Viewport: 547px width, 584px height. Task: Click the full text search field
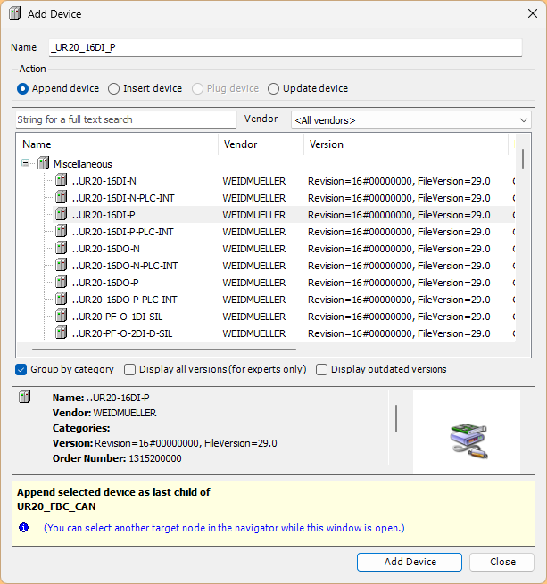tap(126, 119)
